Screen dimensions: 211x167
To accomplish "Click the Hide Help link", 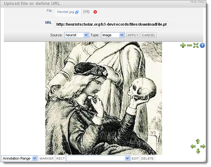I will (x=197, y=2).
